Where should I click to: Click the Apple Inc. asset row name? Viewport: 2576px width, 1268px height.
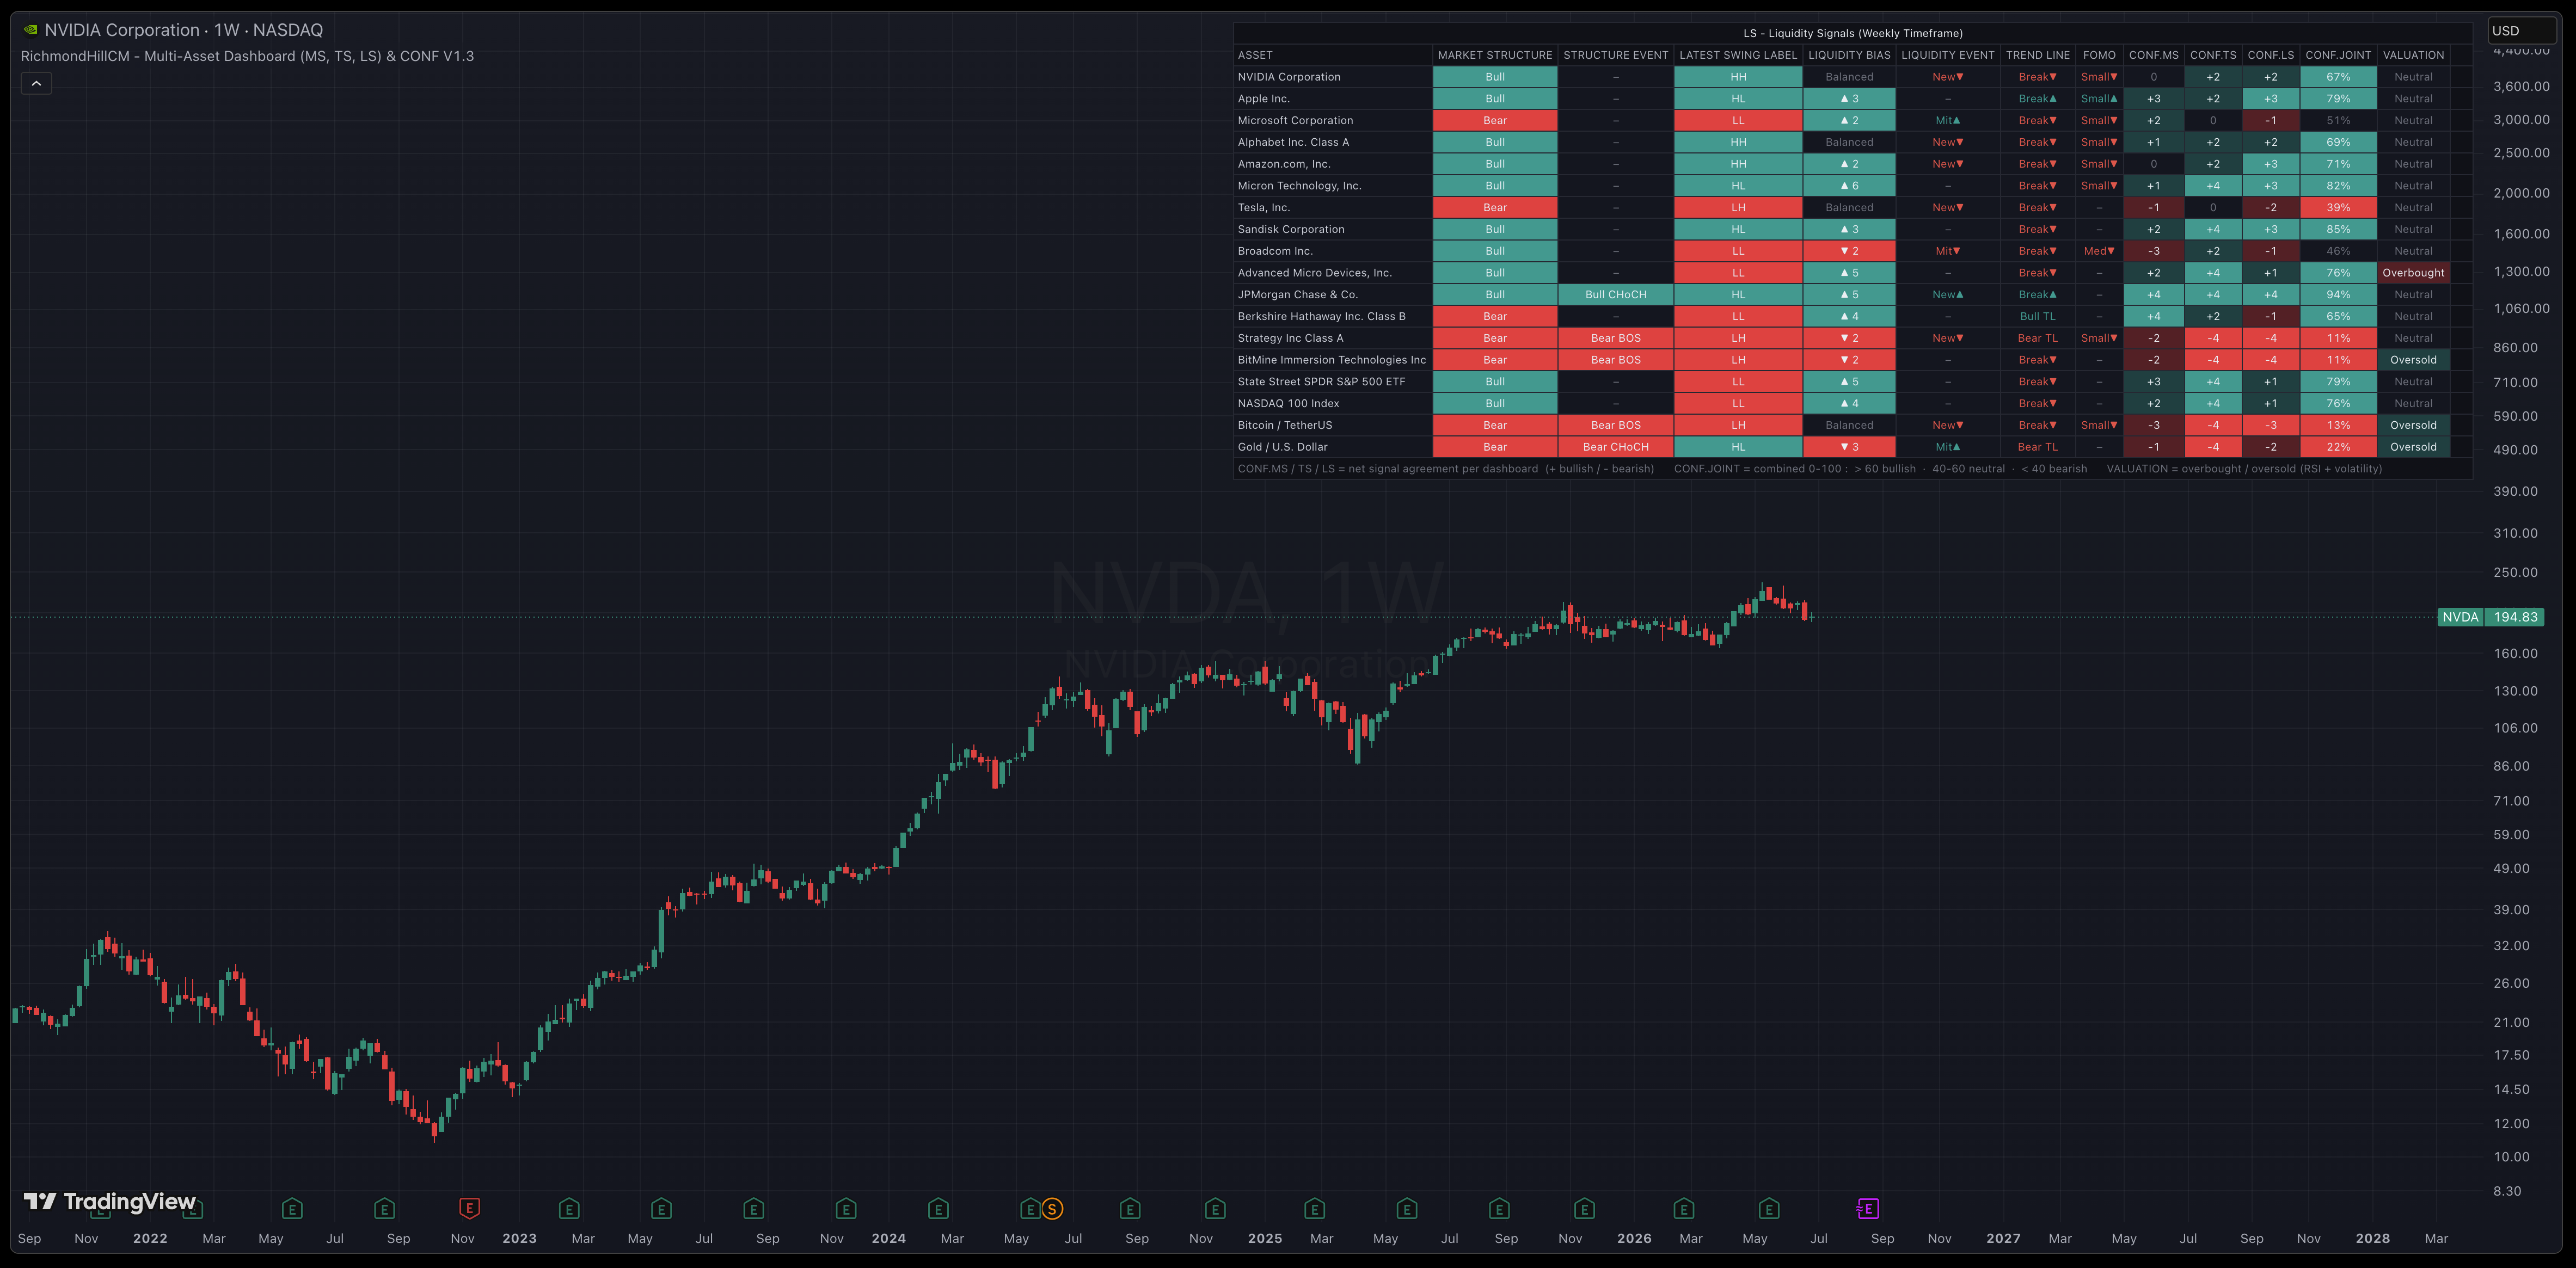(x=1263, y=98)
